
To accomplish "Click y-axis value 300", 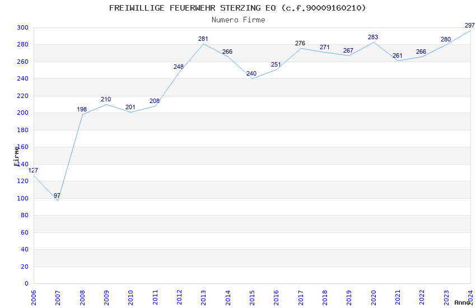I will tap(23, 27).
